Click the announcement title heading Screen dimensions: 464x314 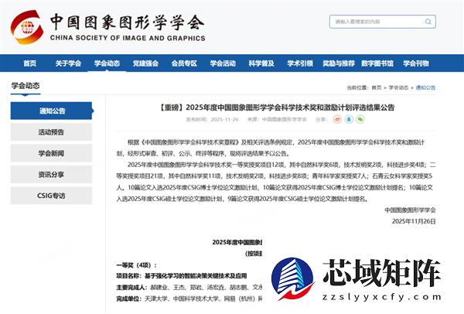(276, 108)
